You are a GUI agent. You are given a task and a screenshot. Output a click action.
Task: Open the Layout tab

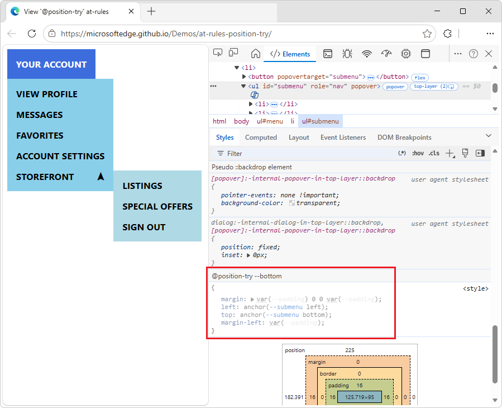click(x=299, y=137)
